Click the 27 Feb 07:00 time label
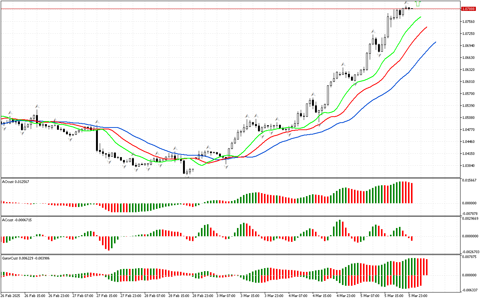 coord(83,296)
